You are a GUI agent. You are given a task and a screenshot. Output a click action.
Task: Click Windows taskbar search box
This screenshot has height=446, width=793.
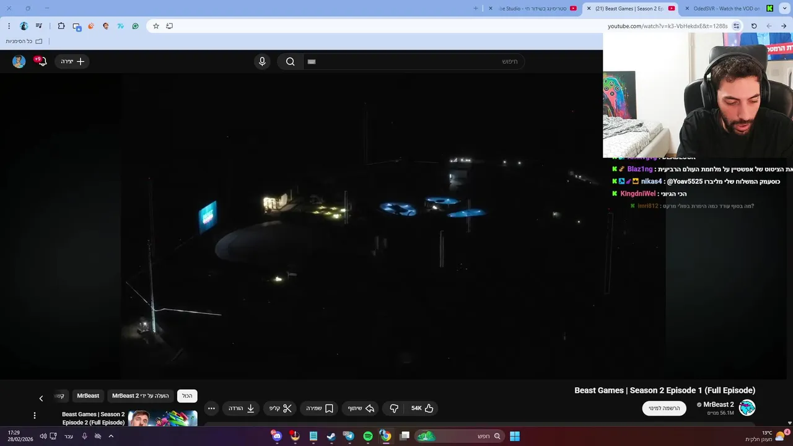pos(458,436)
